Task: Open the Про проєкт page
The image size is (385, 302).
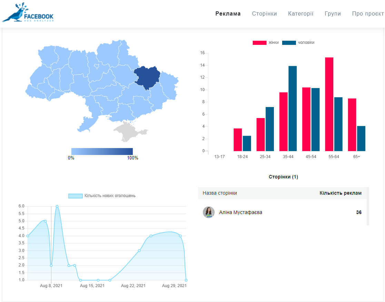Action: pos(368,14)
